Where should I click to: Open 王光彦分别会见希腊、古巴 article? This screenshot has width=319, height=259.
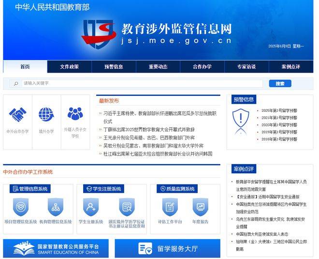coord(149,137)
